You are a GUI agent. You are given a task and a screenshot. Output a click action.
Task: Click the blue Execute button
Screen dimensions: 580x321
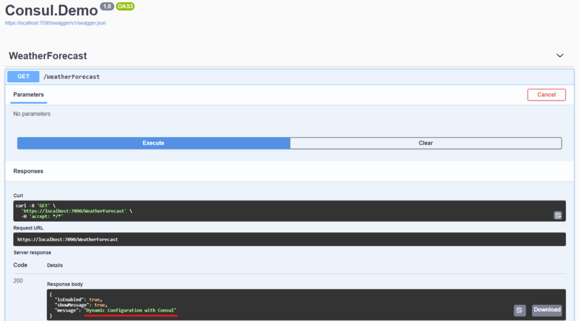click(154, 143)
